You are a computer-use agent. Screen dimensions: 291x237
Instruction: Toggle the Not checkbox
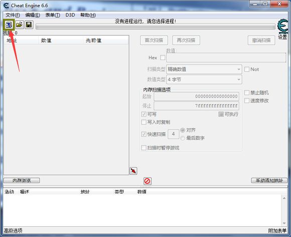pos(247,69)
